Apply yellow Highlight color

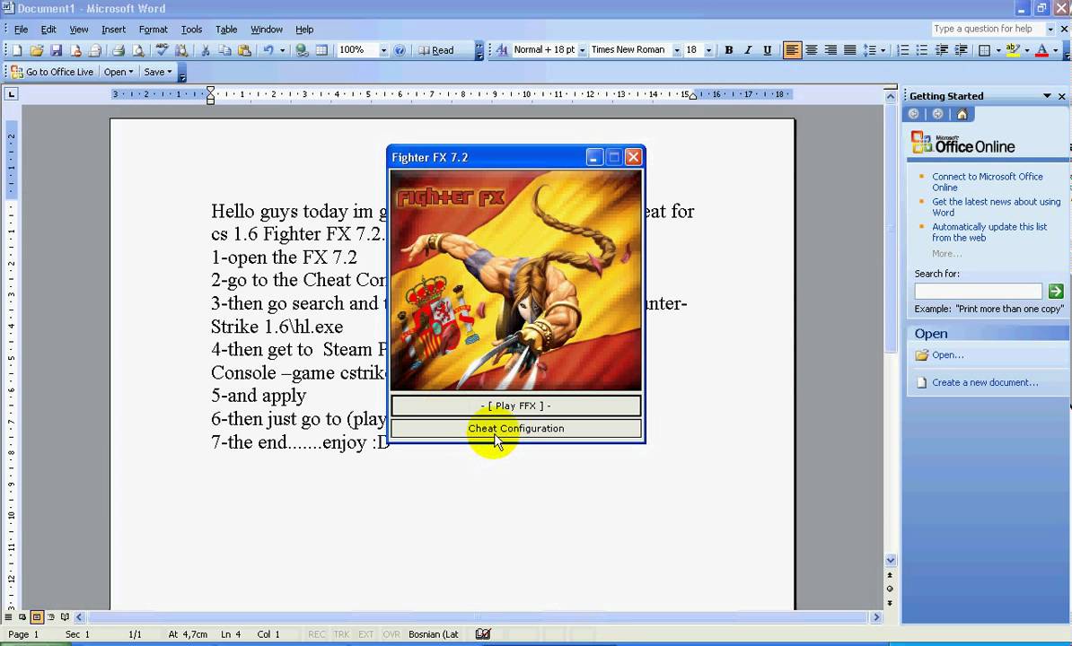(x=1013, y=50)
